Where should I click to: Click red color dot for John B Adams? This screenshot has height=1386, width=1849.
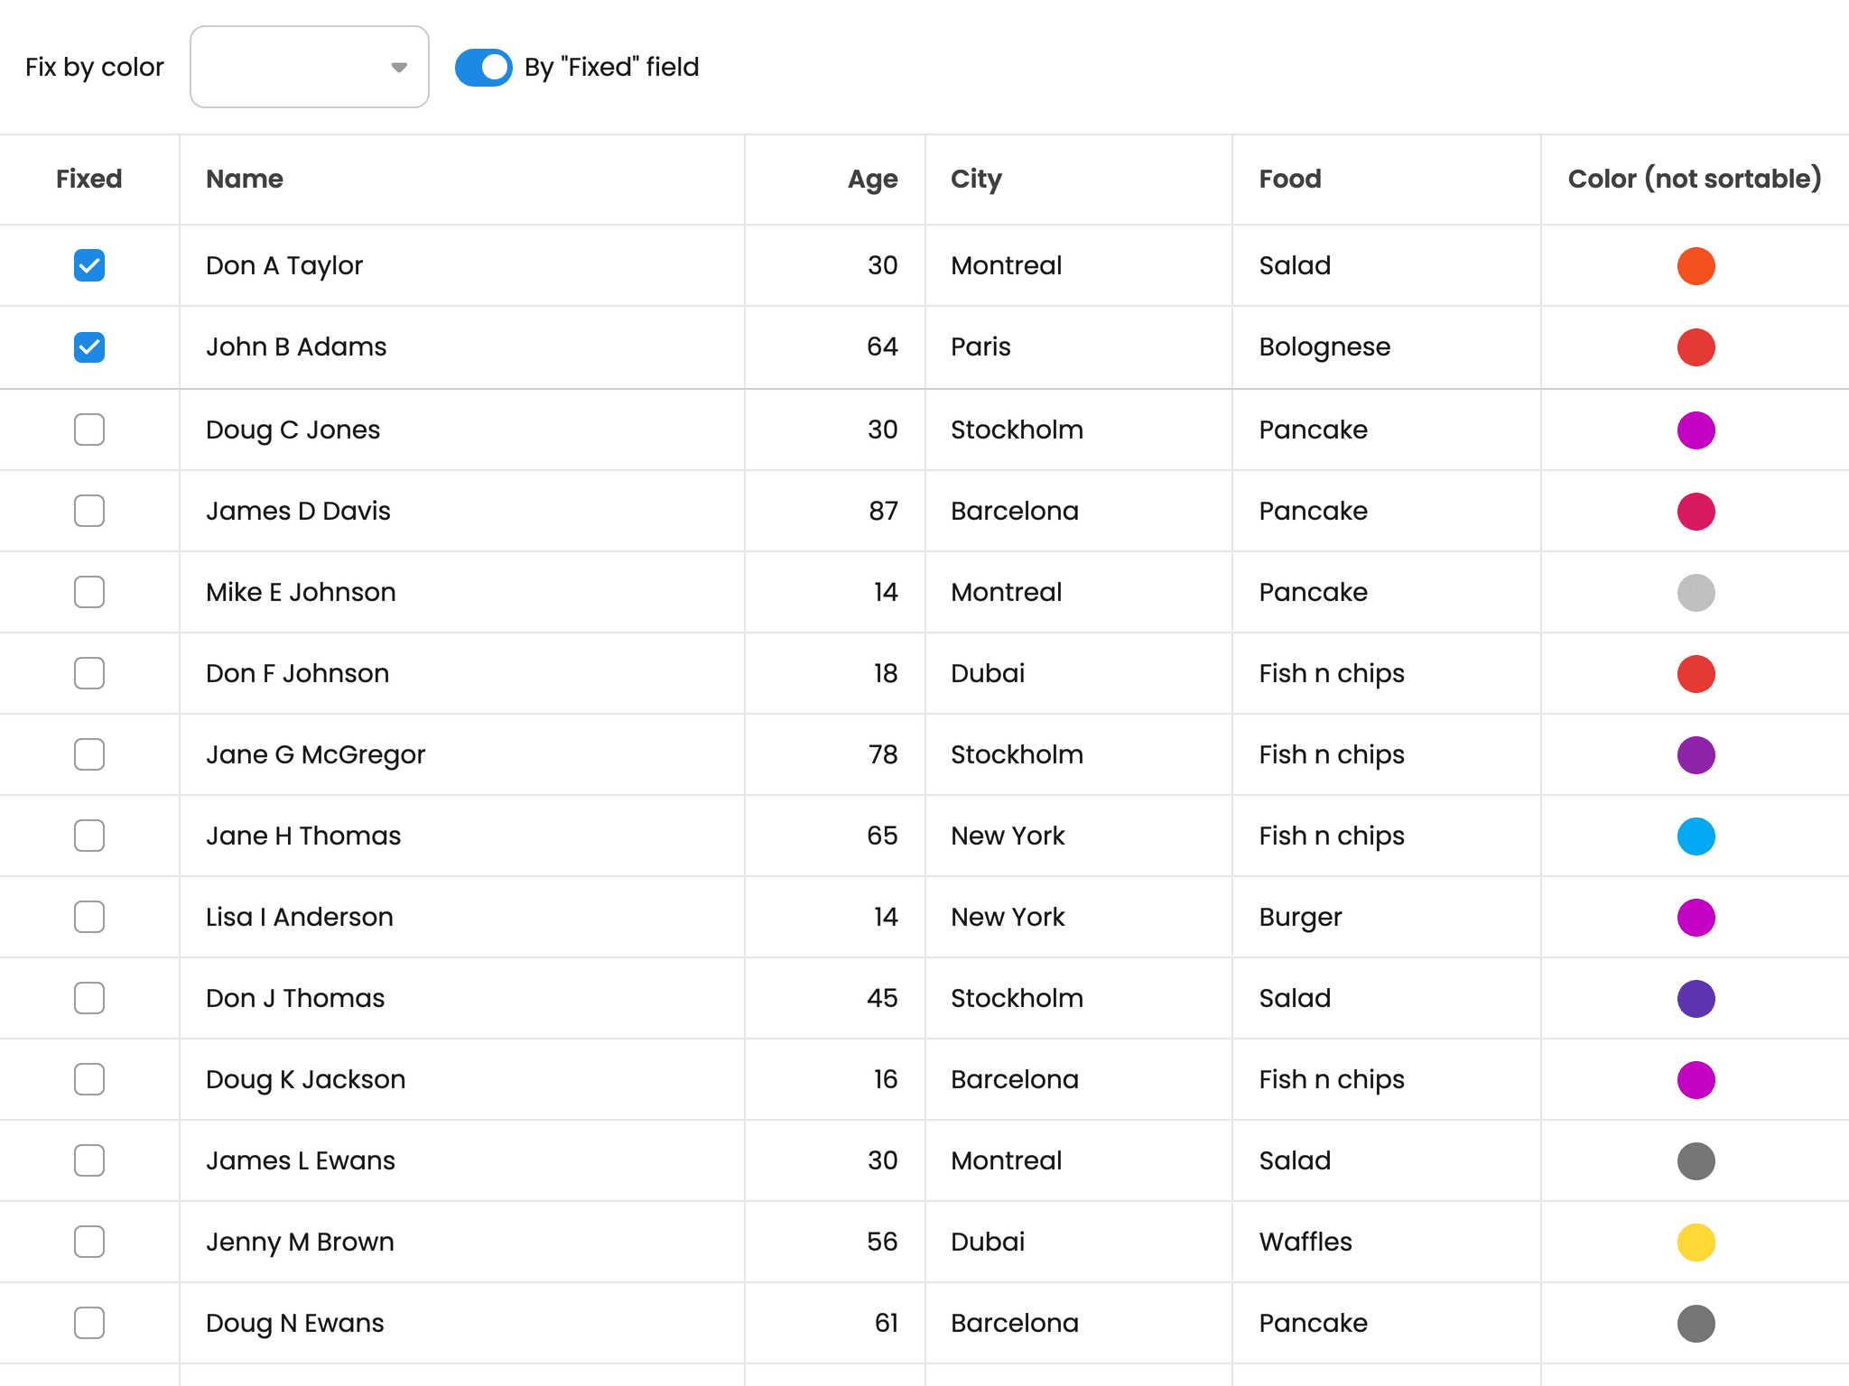(1696, 347)
